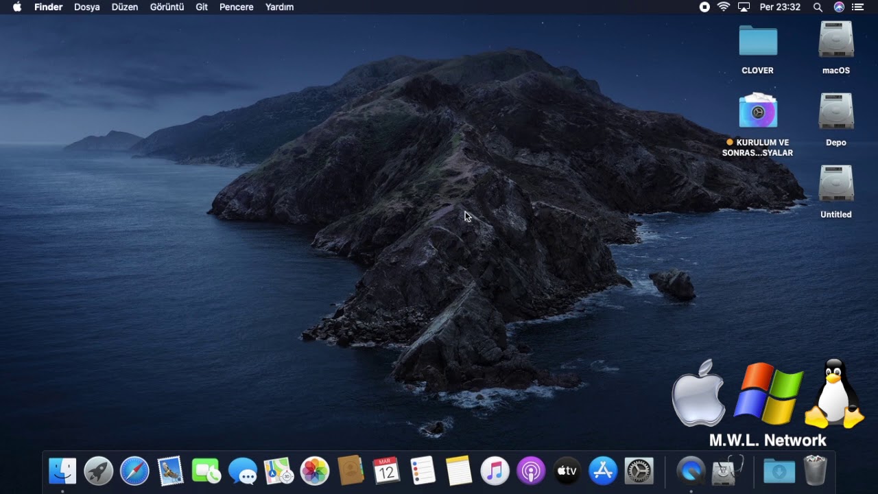Stop screen recording from menu bar

(x=704, y=7)
